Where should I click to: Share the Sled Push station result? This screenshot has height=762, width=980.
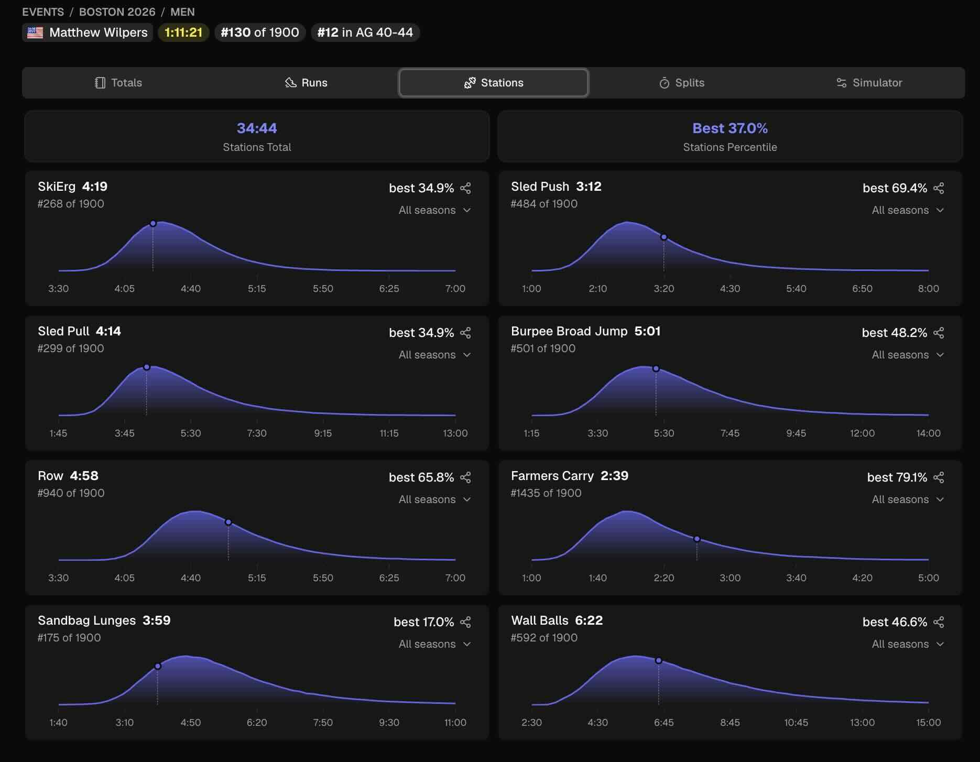[x=939, y=188]
